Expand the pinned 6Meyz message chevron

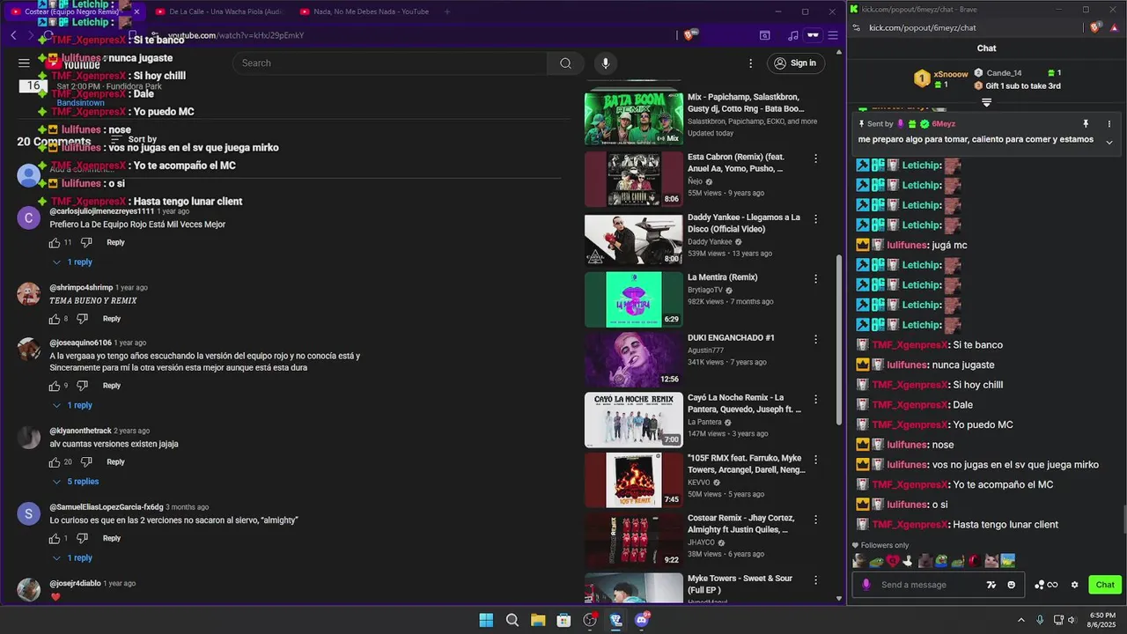coord(1109,142)
